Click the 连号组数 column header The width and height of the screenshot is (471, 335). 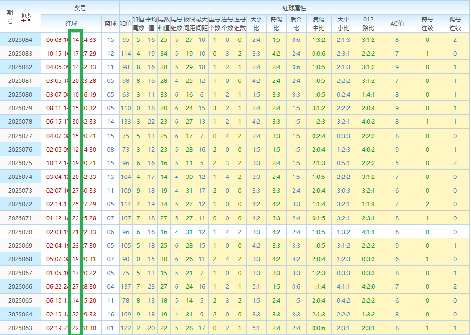pos(240,24)
